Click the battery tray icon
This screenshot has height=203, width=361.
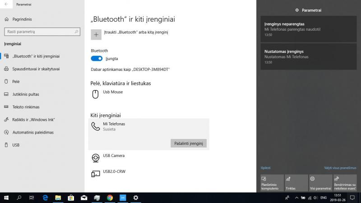pyautogui.click(x=303, y=198)
